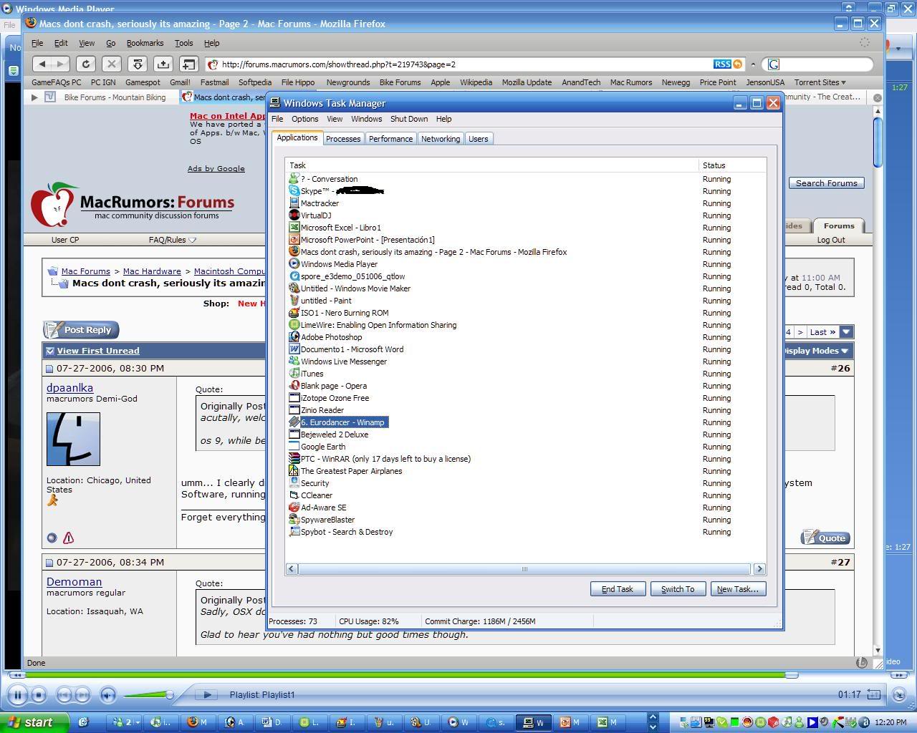
Task: Open Firefox taskbar button
Action: 198,722
